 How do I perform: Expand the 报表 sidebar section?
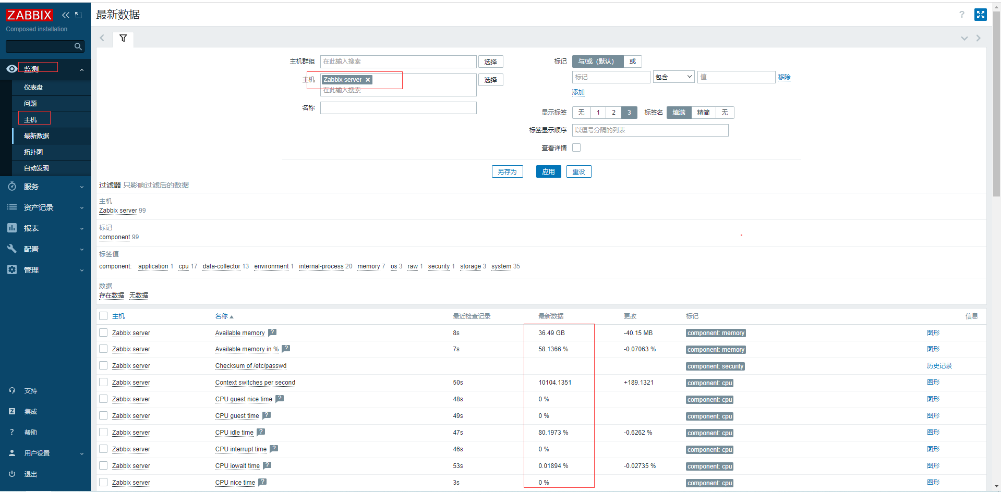point(82,228)
